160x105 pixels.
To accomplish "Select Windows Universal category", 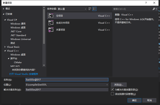I will point(21,39).
